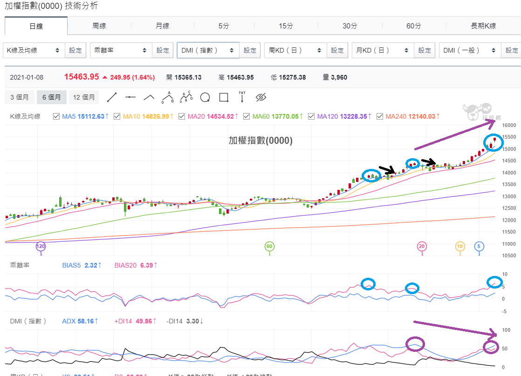Switch to the 月線 tab
521x376 pixels.
[x=163, y=26]
